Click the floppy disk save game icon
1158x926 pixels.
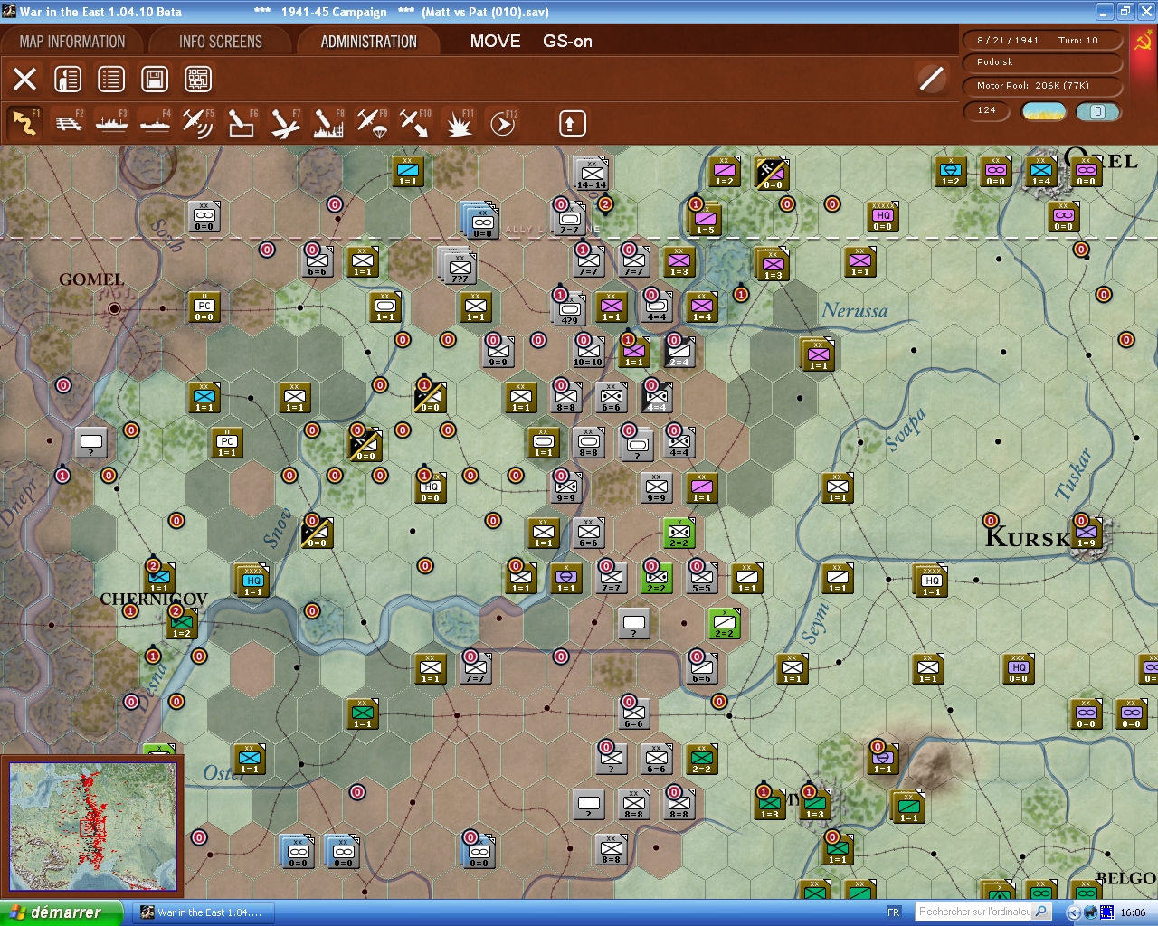click(155, 80)
